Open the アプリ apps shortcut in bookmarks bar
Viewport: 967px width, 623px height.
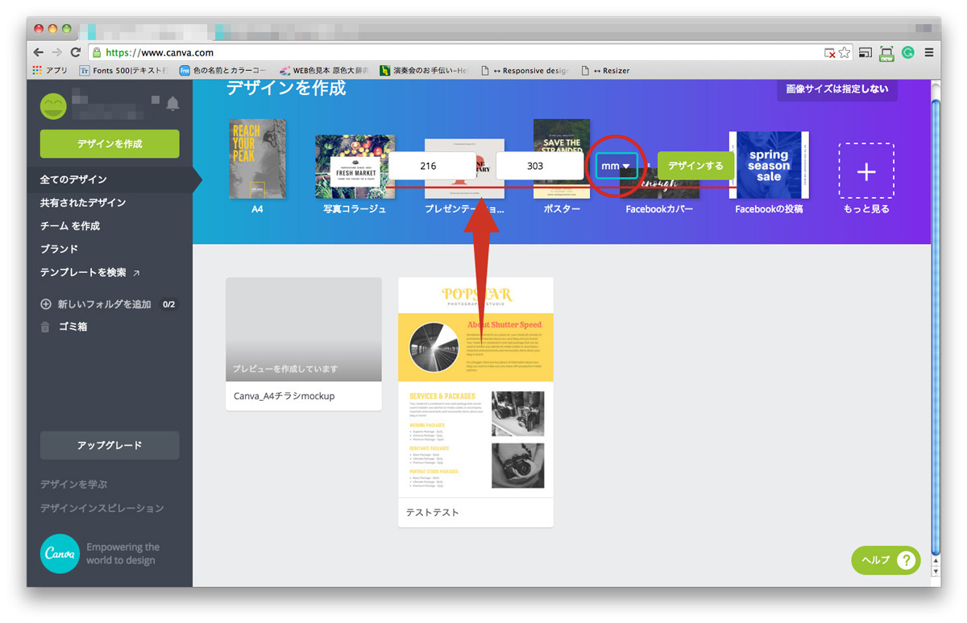coord(50,71)
